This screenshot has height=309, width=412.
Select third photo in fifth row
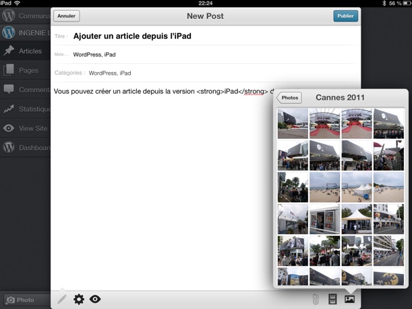pyautogui.click(x=357, y=250)
